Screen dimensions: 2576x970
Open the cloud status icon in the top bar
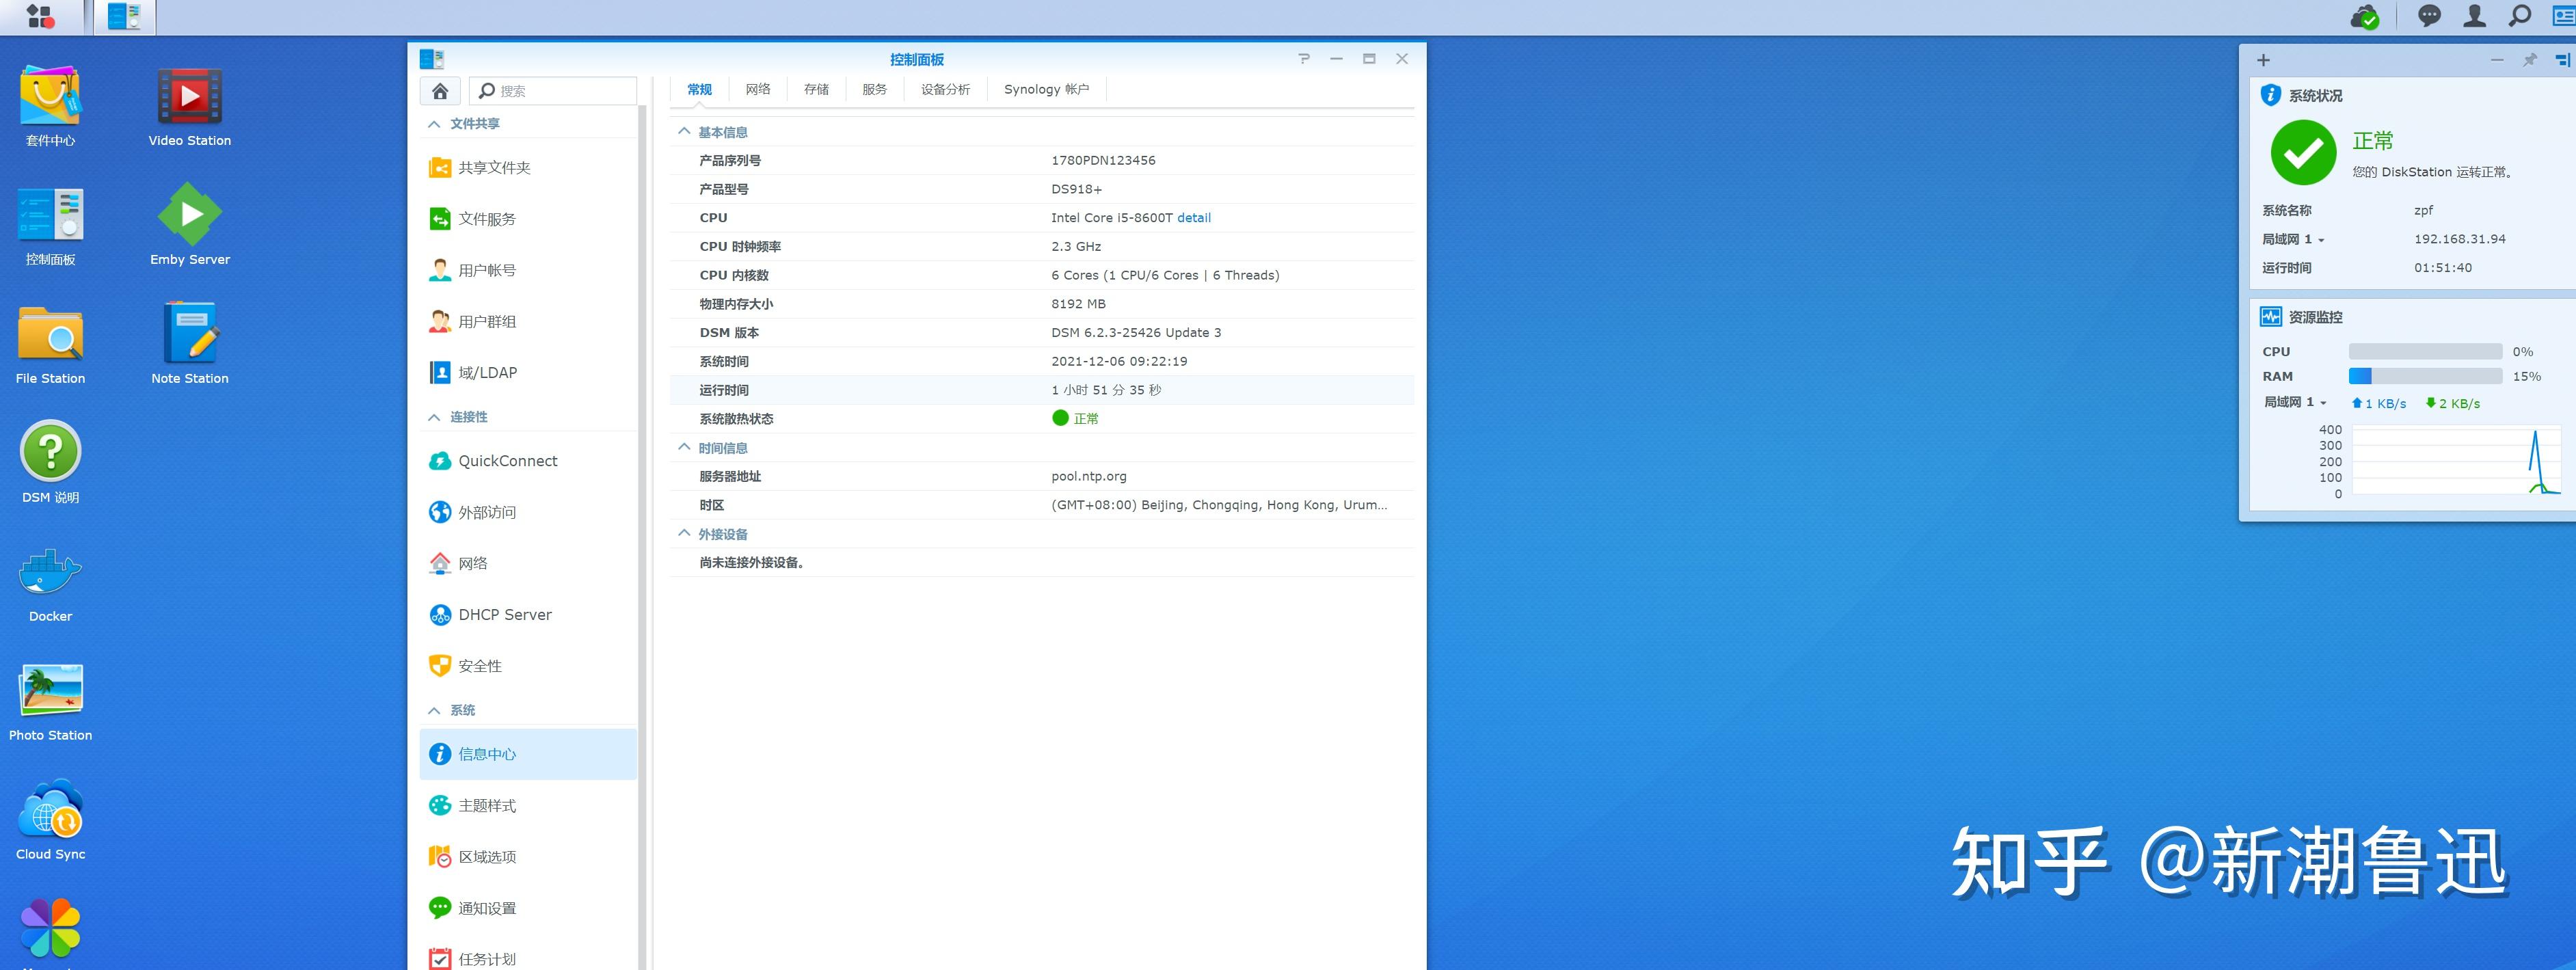coord(2365,16)
